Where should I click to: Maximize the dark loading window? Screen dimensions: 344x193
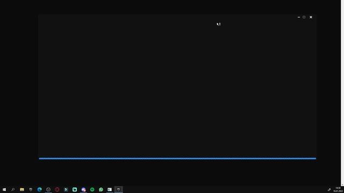[x=304, y=17]
